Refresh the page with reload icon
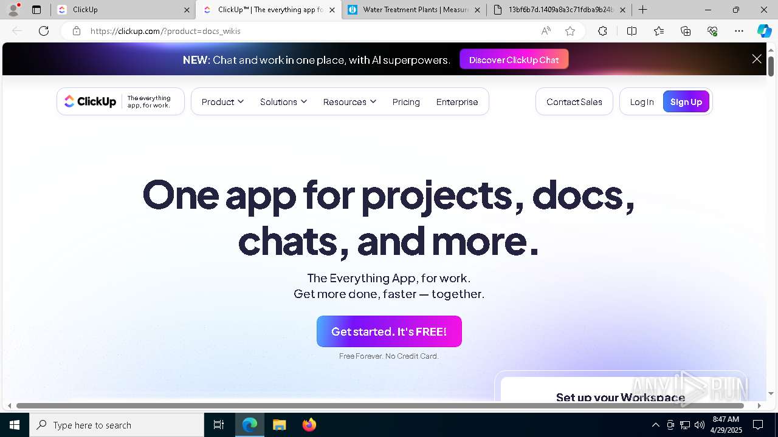The height and width of the screenshot is (437, 778). click(44, 31)
